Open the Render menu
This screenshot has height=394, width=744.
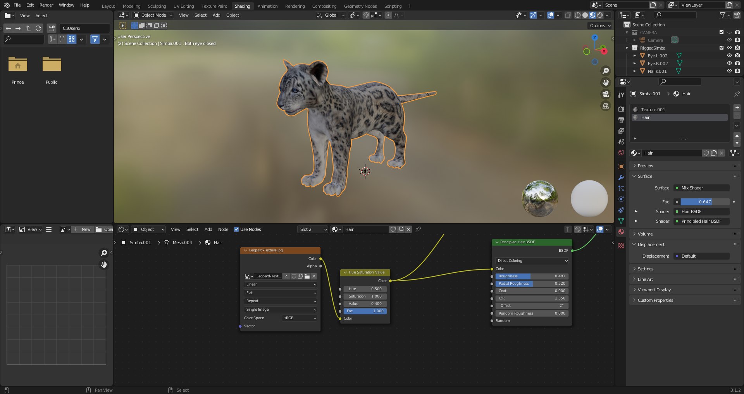click(46, 5)
